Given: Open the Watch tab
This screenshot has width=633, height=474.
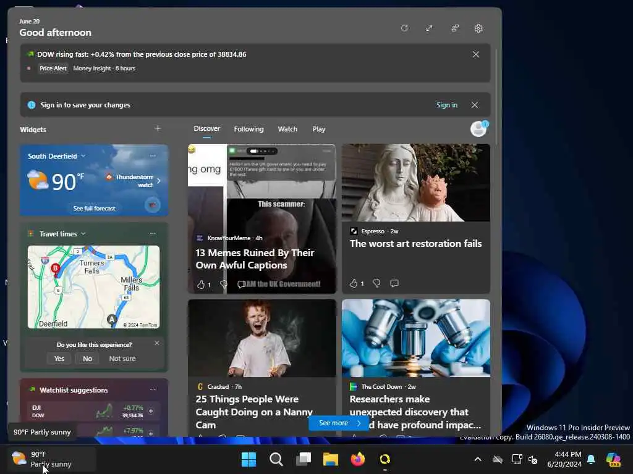Looking at the screenshot, I should [287, 129].
